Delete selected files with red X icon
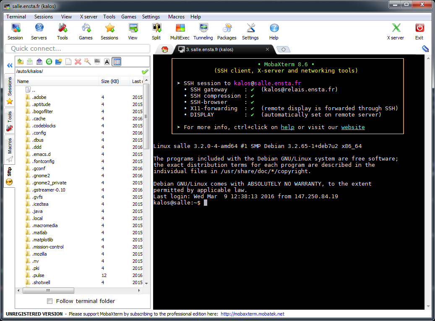 [x=78, y=62]
